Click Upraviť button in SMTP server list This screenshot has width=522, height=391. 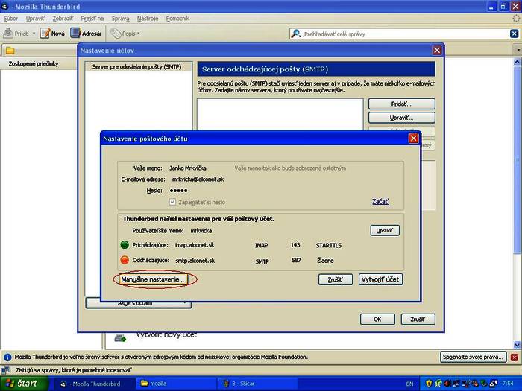point(401,118)
